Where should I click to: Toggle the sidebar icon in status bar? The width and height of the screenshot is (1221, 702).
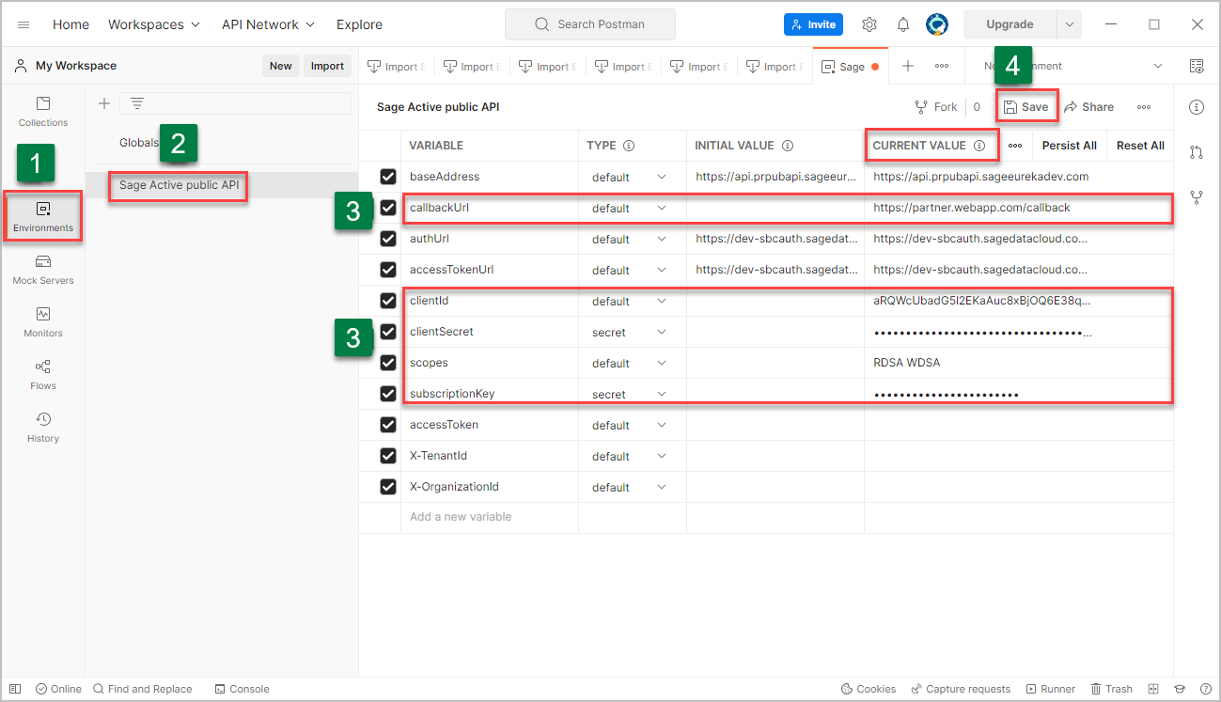click(x=15, y=689)
